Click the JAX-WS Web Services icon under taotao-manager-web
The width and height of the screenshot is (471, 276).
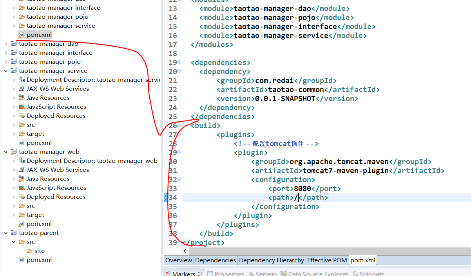tap(22, 170)
